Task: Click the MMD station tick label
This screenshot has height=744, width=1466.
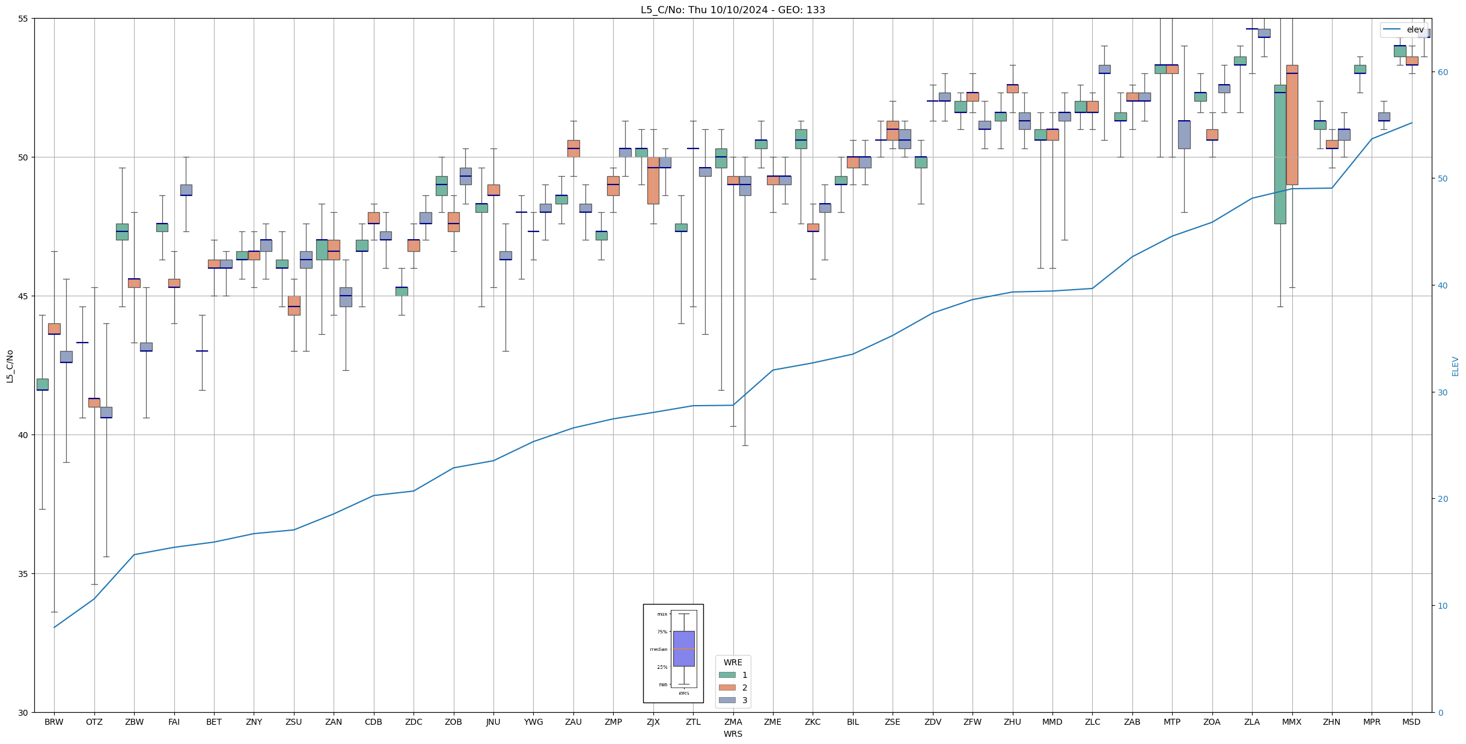Action: 1052,722
